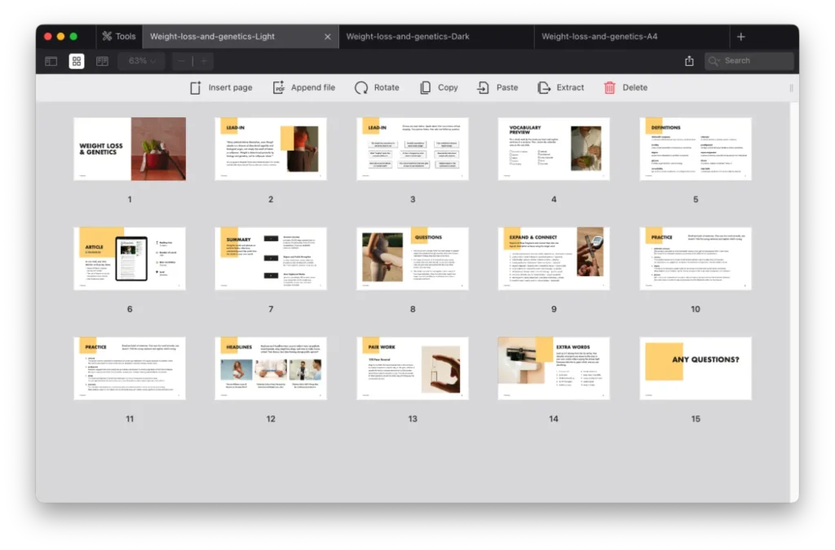Open a new document tab with plus button
835x550 pixels.
[x=740, y=36]
